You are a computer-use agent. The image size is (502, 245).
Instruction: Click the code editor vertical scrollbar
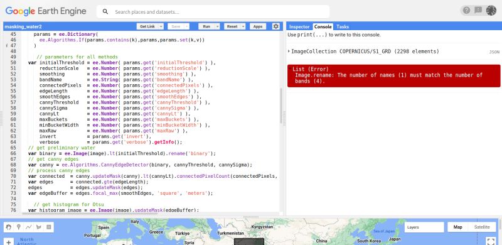(x=280, y=106)
